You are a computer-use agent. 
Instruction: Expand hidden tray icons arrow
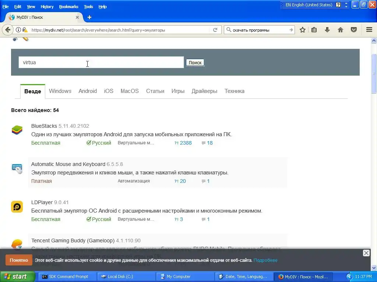[349, 277]
